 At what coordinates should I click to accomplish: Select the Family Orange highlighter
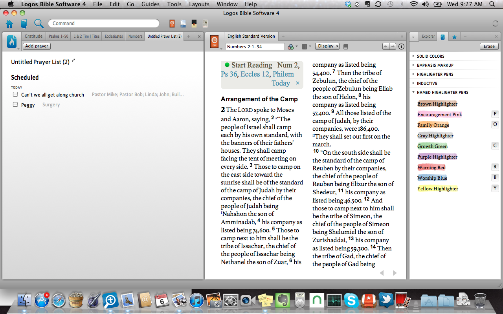click(x=433, y=125)
